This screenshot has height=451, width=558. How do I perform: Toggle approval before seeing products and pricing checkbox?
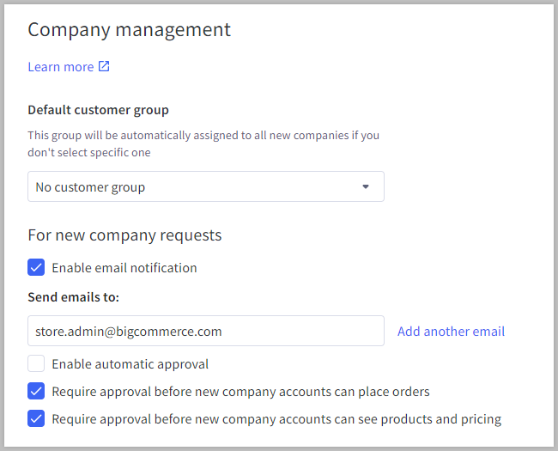coord(36,419)
